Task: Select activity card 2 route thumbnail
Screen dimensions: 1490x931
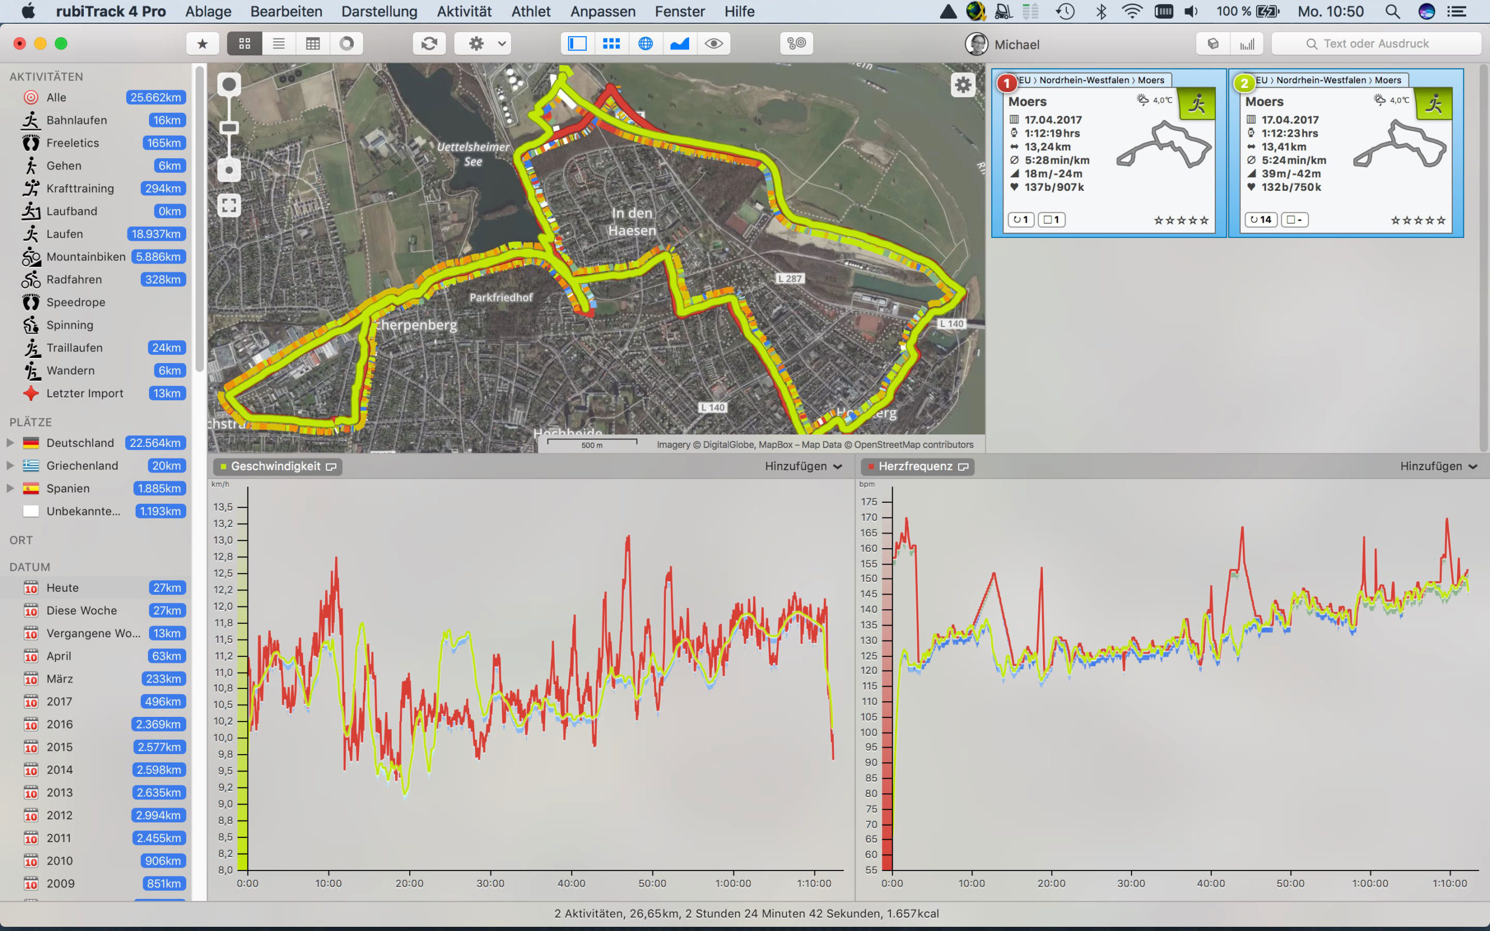Action: point(1400,145)
